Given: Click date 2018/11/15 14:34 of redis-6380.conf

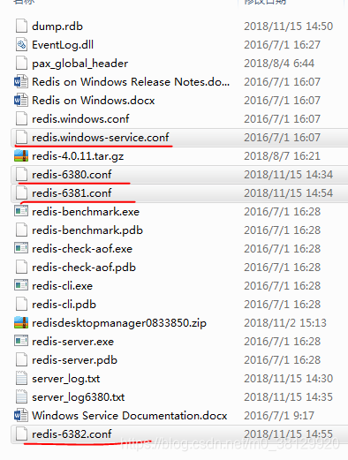Looking at the screenshot, I should click(x=289, y=175).
